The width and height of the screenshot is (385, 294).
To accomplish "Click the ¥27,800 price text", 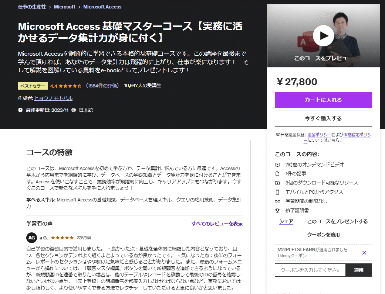I will point(297,82).
